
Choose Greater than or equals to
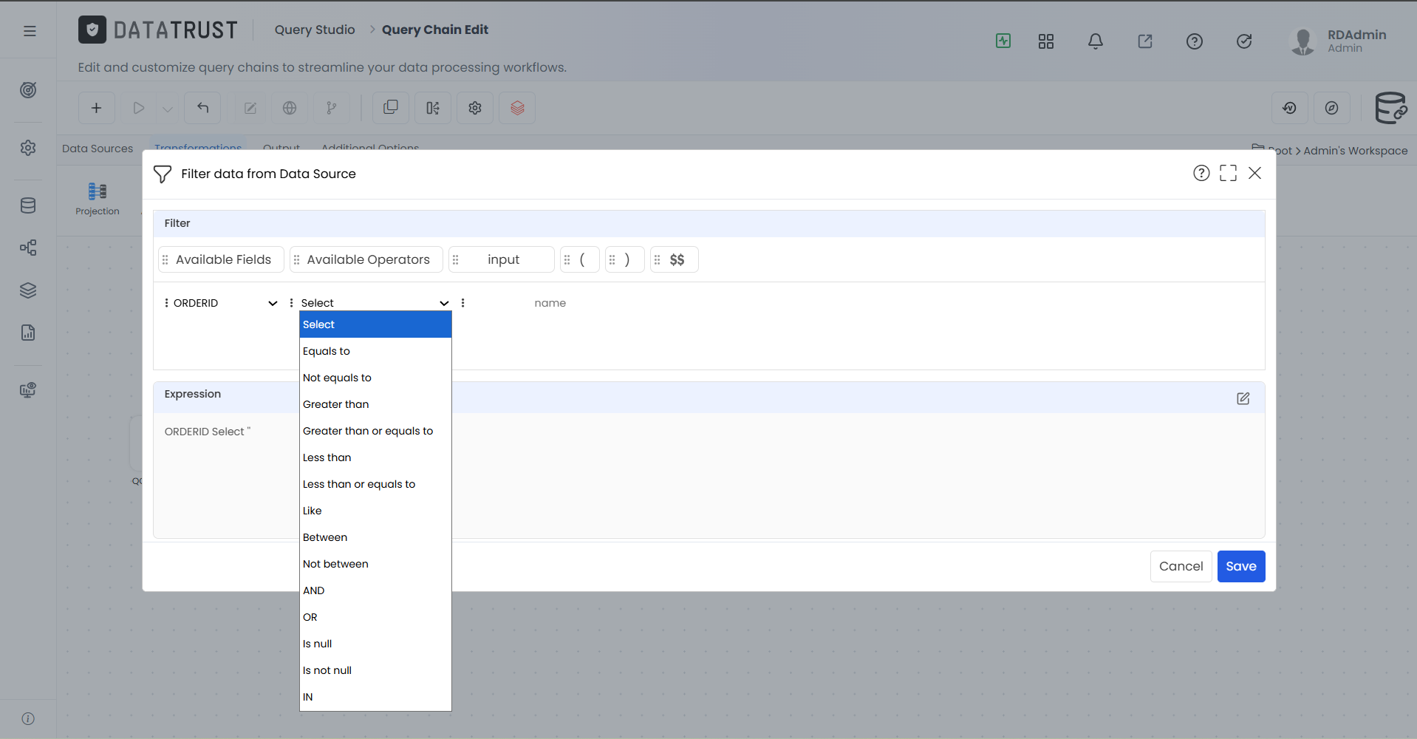tap(375, 431)
